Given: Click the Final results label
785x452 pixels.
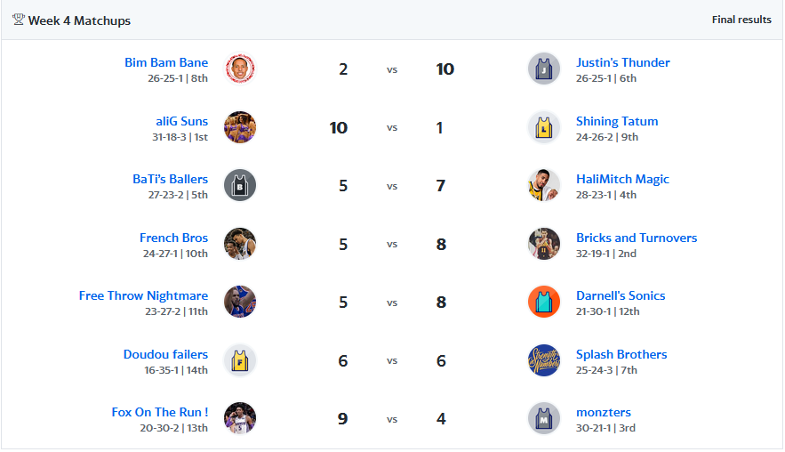Looking at the screenshot, I should click(x=741, y=20).
